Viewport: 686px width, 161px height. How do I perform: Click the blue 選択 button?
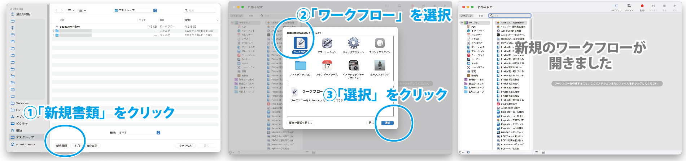pos(387,123)
